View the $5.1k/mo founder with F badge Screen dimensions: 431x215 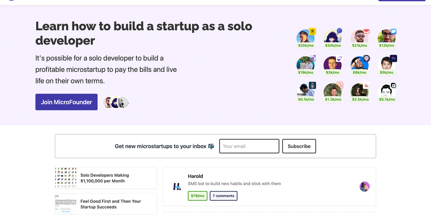pos(386,90)
